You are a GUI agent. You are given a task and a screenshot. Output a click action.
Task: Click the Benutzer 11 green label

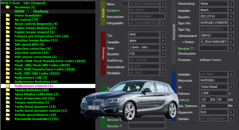coord(186,49)
